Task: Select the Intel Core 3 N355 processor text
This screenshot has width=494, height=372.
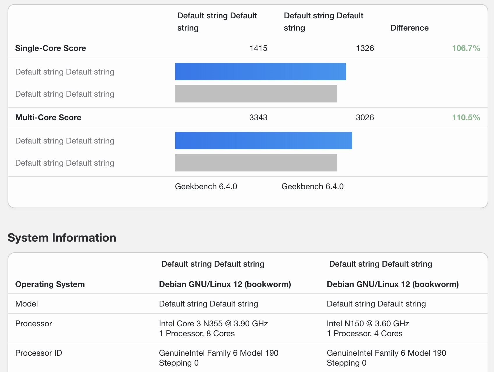Action: pos(213,324)
